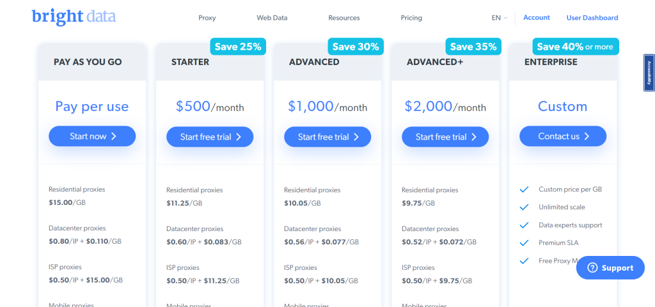655x307 pixels.
Task: Start free trial for $1,000/month Advanced plan
Action: pos(327,137)
